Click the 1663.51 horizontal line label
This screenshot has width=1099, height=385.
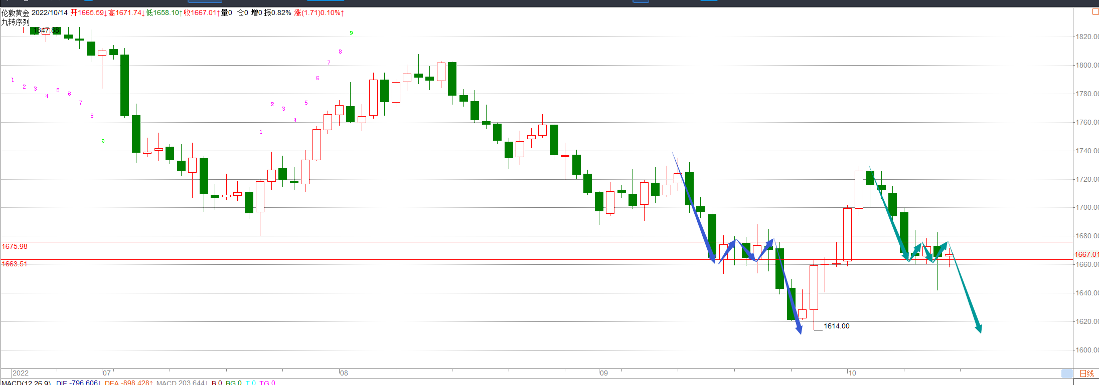coord(15,264)
